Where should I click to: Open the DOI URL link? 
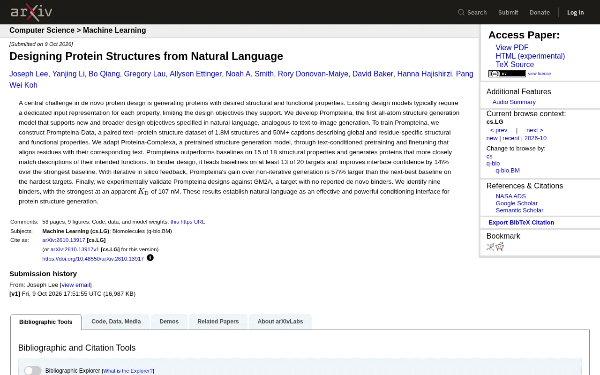[x=93, y=259]
